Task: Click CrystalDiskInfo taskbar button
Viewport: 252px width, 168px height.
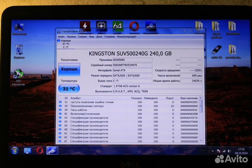Action: pyautogui.click(x=52, y=150)
